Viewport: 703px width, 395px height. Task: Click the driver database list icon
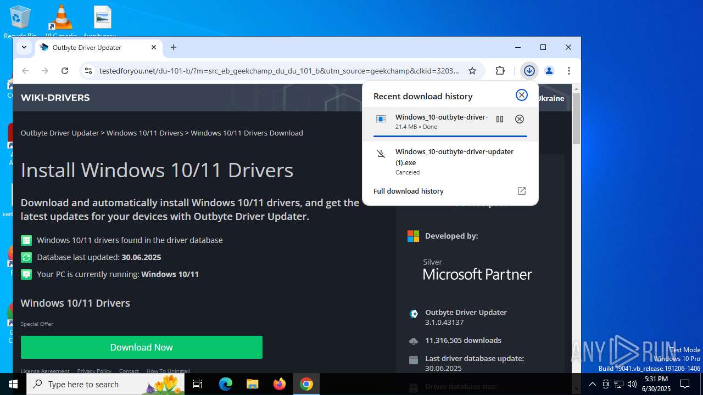26,240
